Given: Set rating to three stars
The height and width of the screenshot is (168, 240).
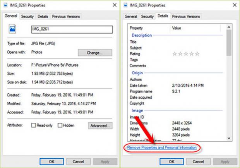Looking at the screenshot, I should pyautogui.click(x=186, y=54).
